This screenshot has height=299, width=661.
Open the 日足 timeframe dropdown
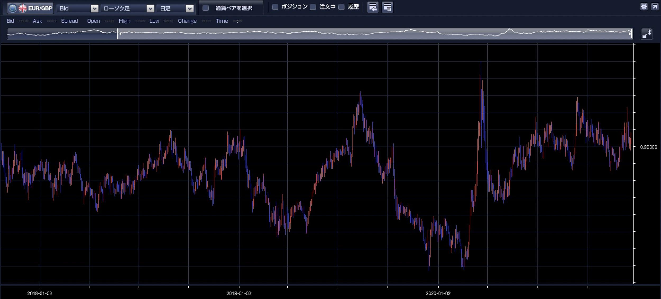[x=175, y=8]
